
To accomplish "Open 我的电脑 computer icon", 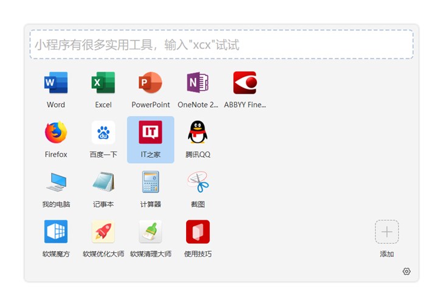I will 56,183.
